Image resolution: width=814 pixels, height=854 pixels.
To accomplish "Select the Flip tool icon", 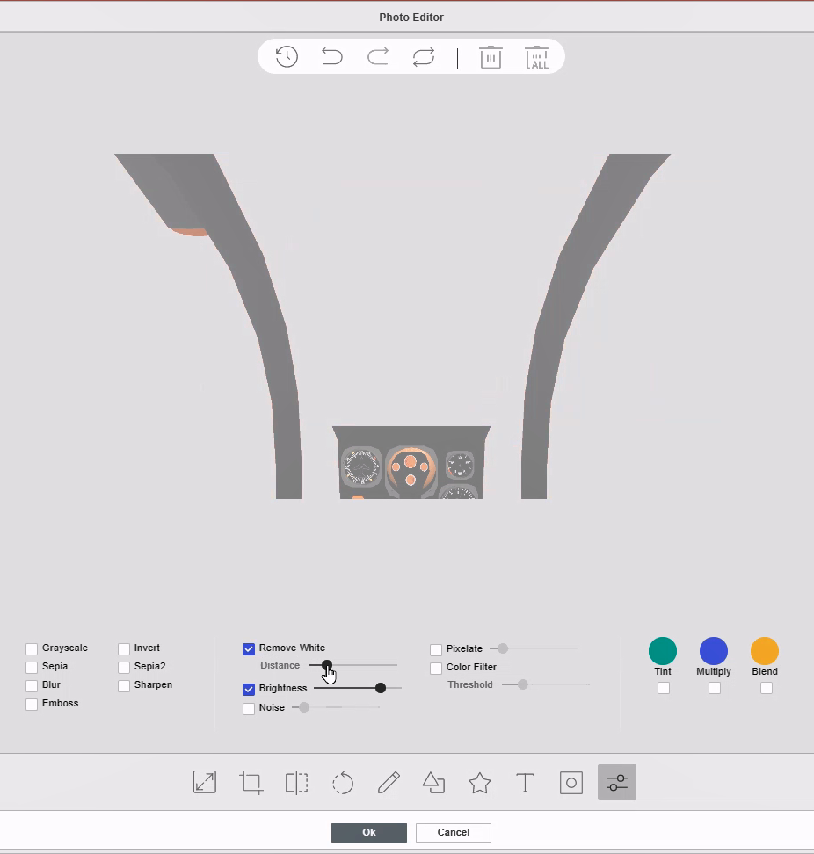I will (x=297, y=783).
